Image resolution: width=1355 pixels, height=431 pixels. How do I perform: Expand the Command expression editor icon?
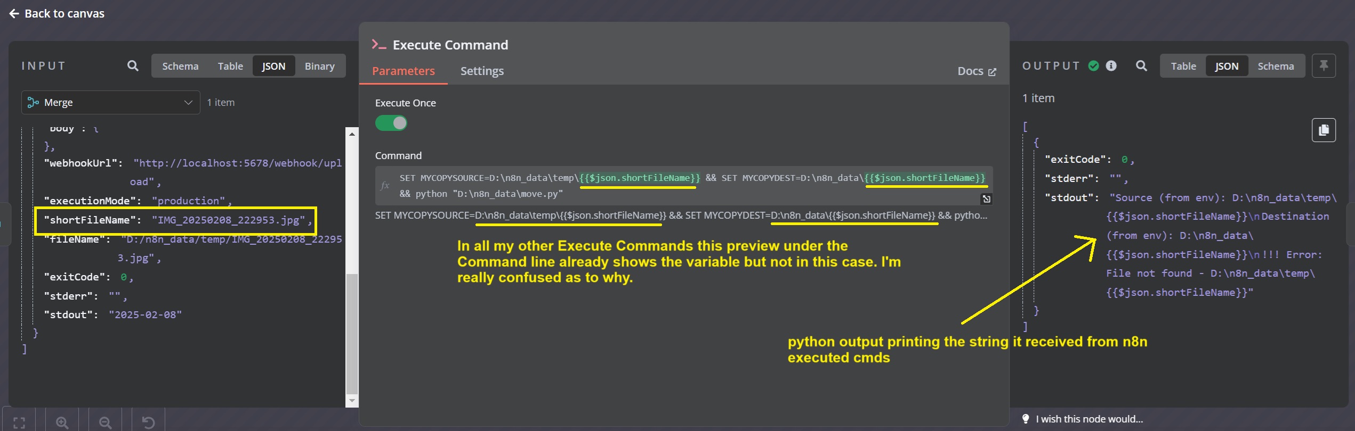coord(987,199)
